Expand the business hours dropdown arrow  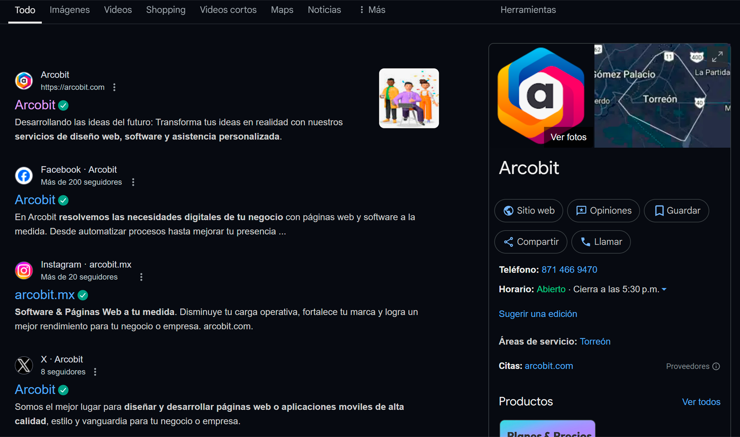(x=664, y=290)
